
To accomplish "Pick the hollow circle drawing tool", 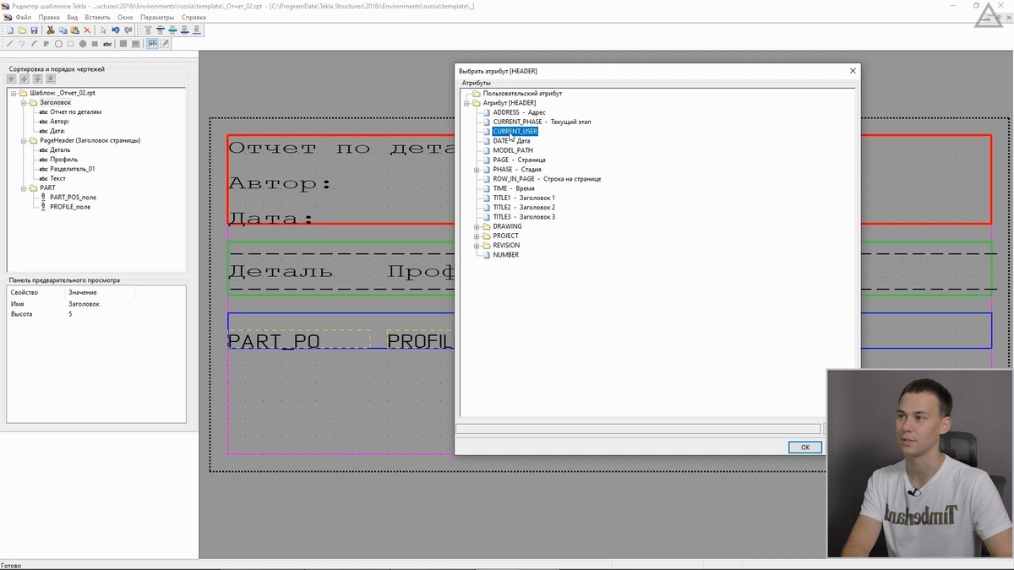I will pos(58,44).
